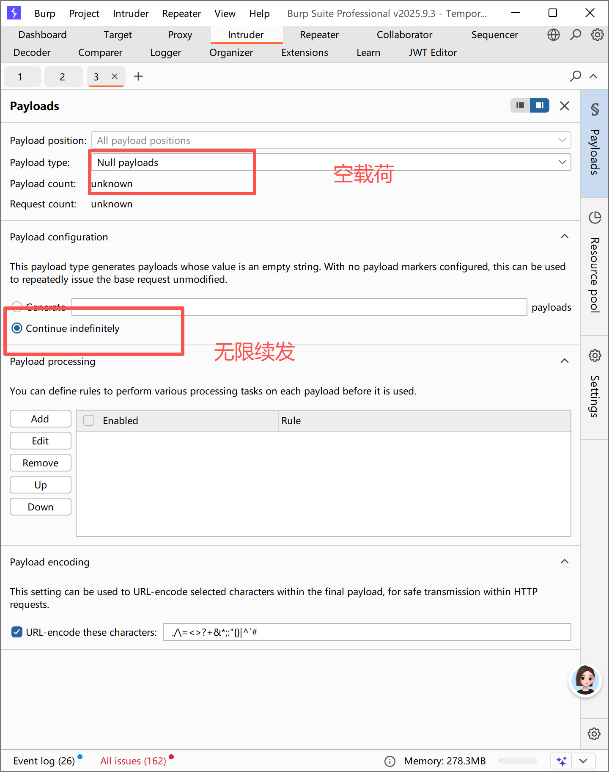Open the Payload type dropdown

[331, 162]
